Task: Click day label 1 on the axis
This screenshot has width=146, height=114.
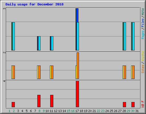Action: click(x=9, y=111)
